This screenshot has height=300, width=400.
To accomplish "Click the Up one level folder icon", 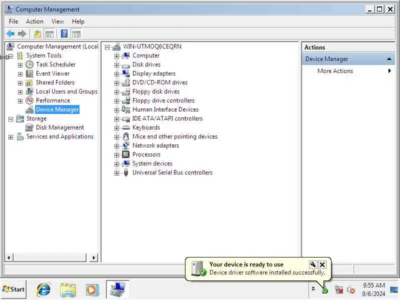I will (x=37, y=33).
